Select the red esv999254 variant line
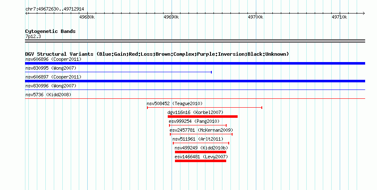The image size is (377, 190). pos(198,125)
